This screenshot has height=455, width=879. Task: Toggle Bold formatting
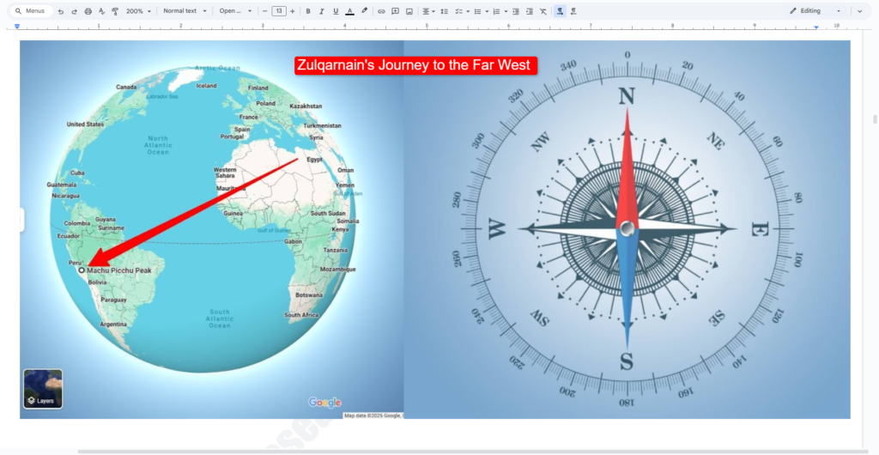click(307, 11)
